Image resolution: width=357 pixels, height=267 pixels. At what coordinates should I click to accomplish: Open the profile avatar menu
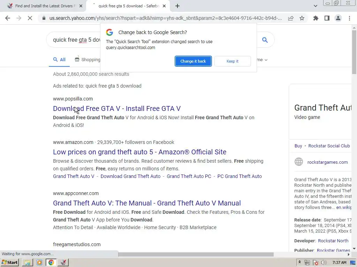pyautogui.click(x=338, y=18)
